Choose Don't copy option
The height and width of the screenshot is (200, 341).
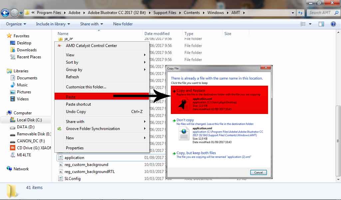(x=219, y=131)
